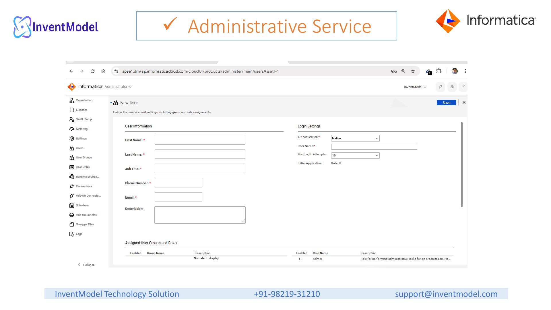Reload the page with refresh icon

click(x=92, y=71)
